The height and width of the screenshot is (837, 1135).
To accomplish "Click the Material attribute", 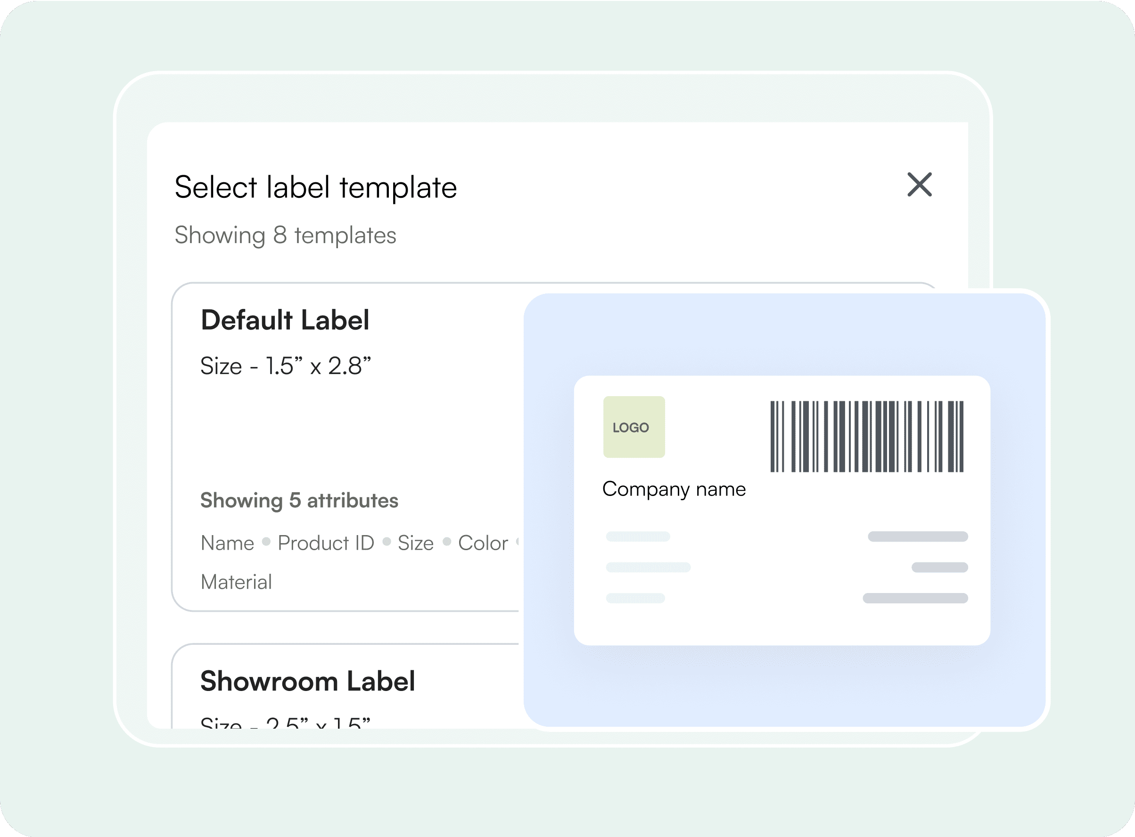I will coord(236,582).
